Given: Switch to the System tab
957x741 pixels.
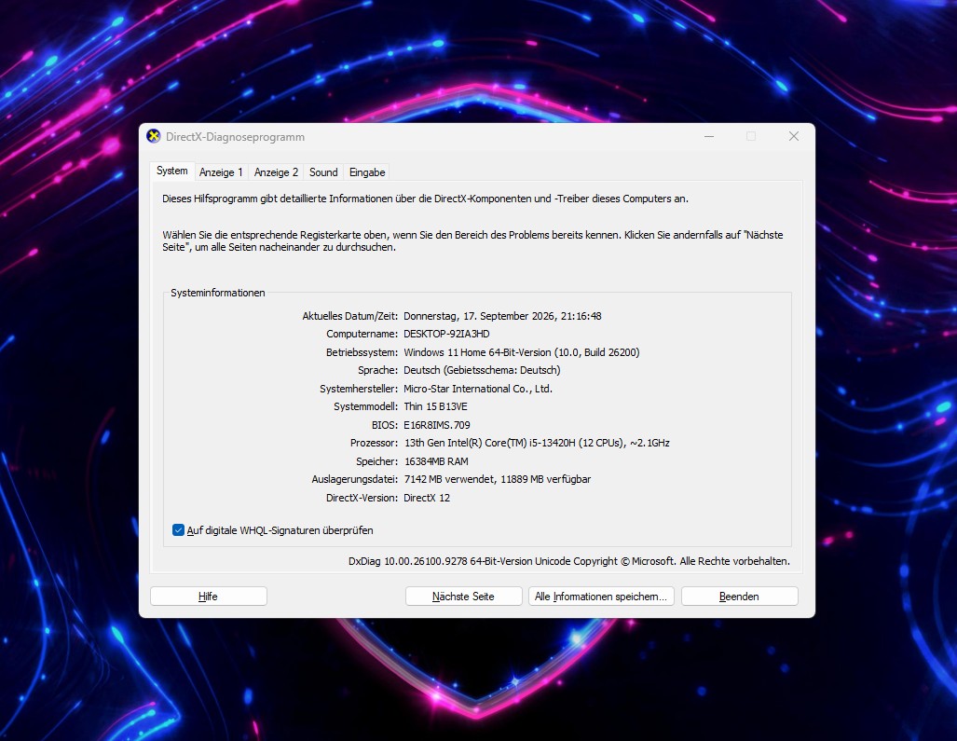Looking at the screenshot, I should coord(172,171).
